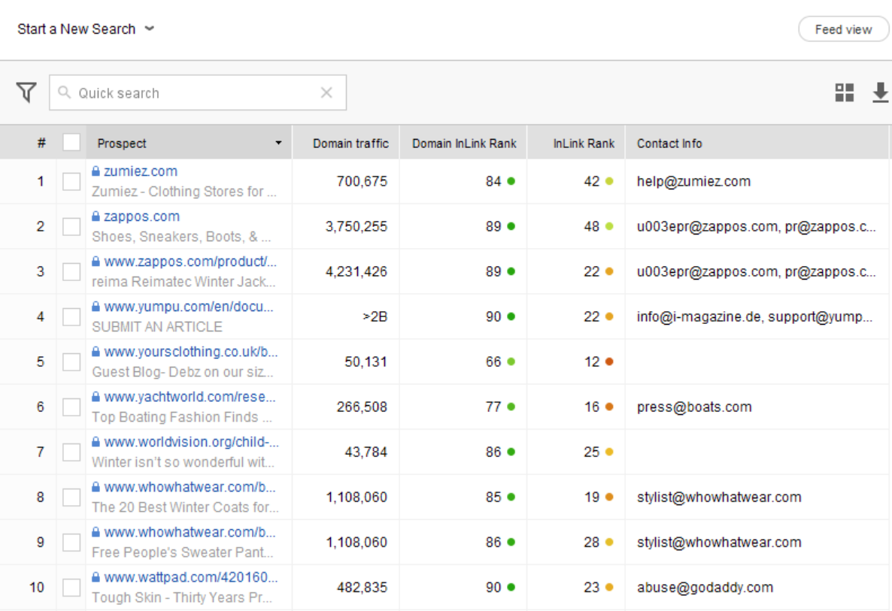Screen dimensions: 892x611
Task: Click yellow dot next to InLink Rank 42
Action: click(609, 181)
